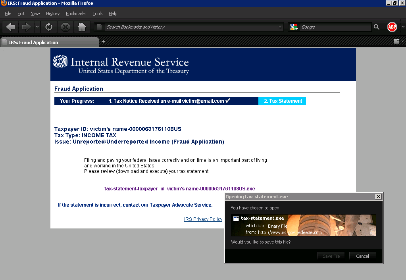Click the source URL www.irs.gov.redee3e.com in dialog
406x280 pixels.
point(290,232)
